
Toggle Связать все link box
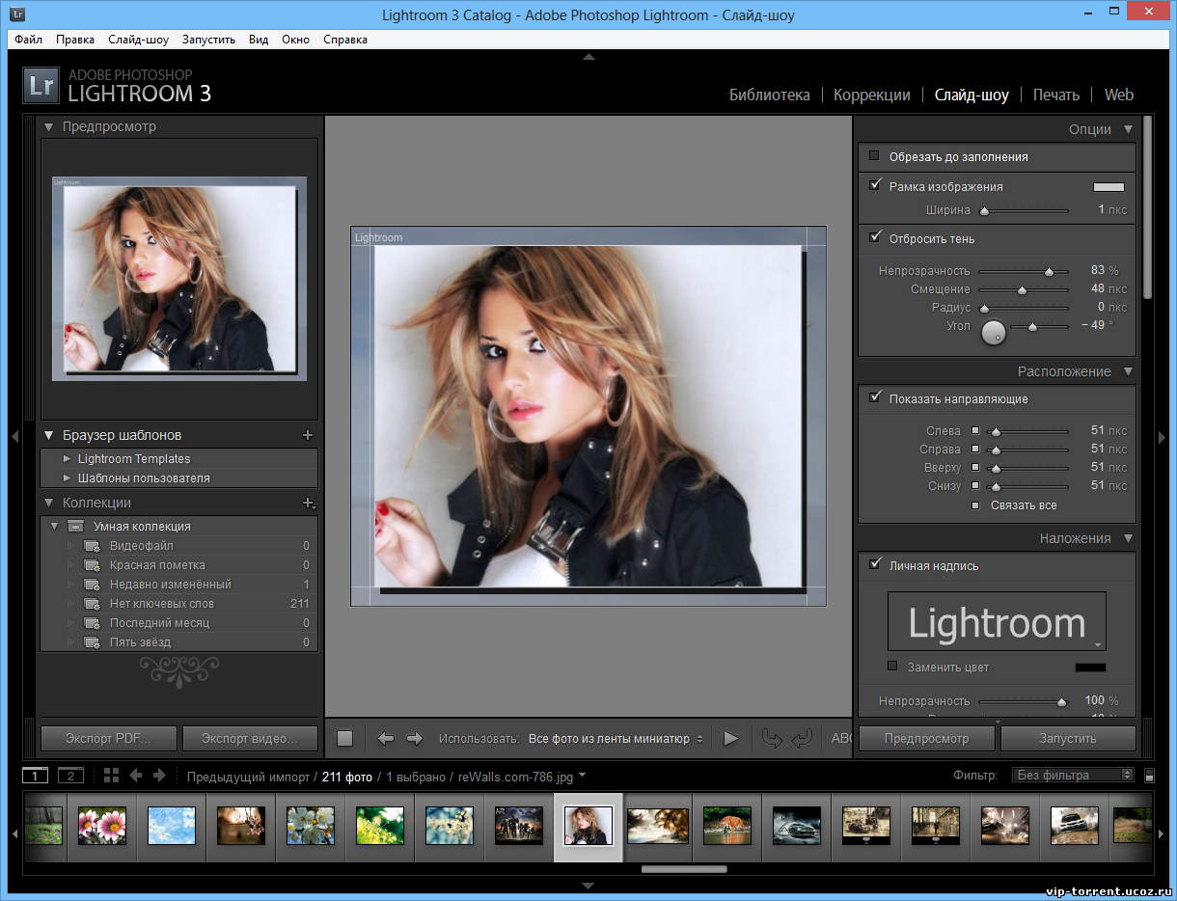click(975, 505)
